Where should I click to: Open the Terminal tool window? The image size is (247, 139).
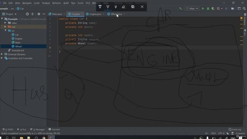[x=54, y=129]
